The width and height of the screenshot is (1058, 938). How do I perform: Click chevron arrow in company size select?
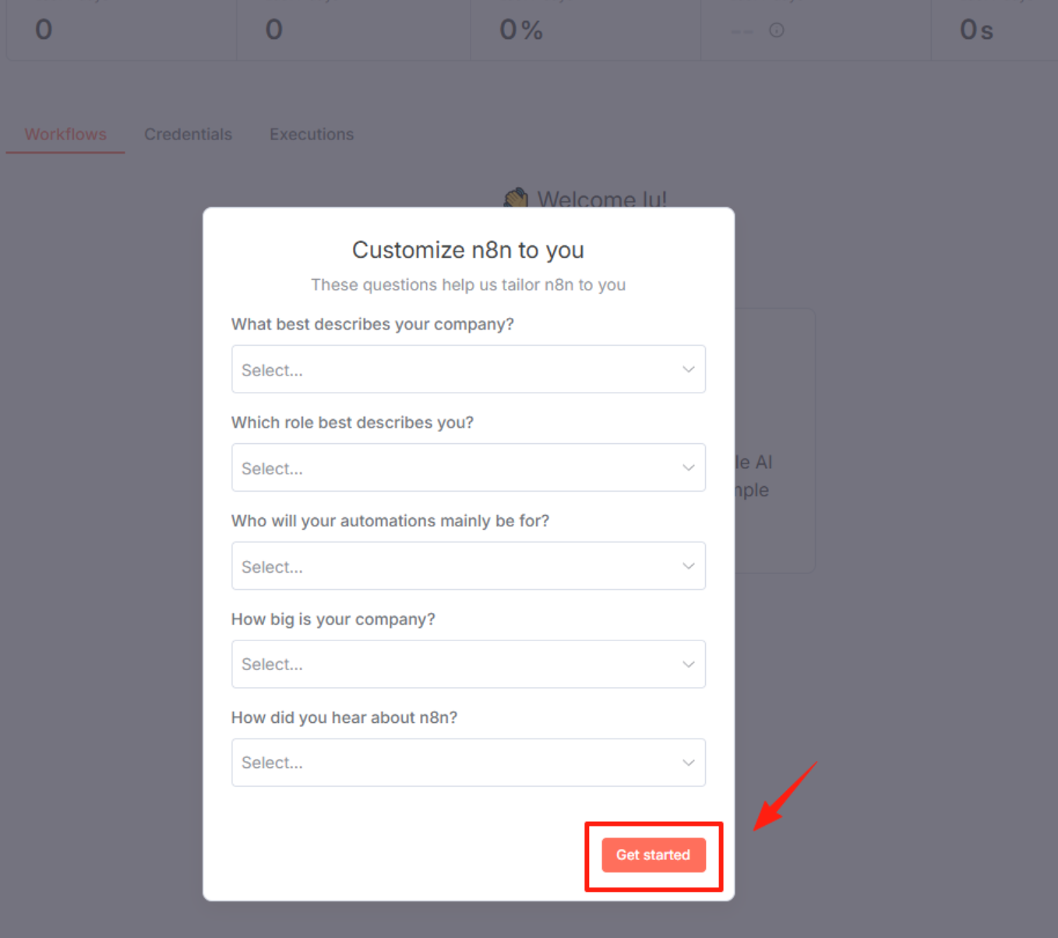pyautogui.click(x=689, y=664)
